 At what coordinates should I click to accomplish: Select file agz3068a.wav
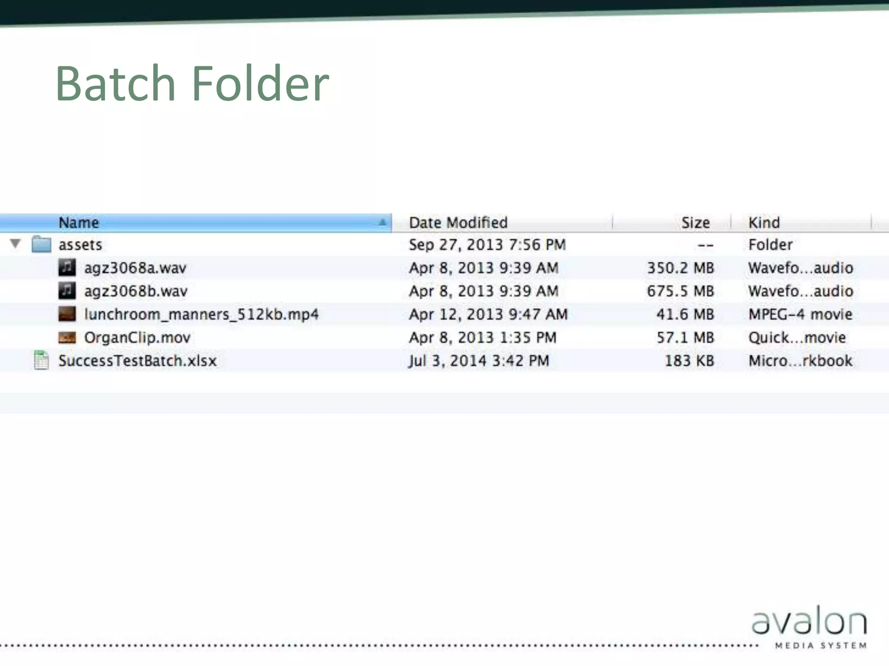tap(135, 268)
